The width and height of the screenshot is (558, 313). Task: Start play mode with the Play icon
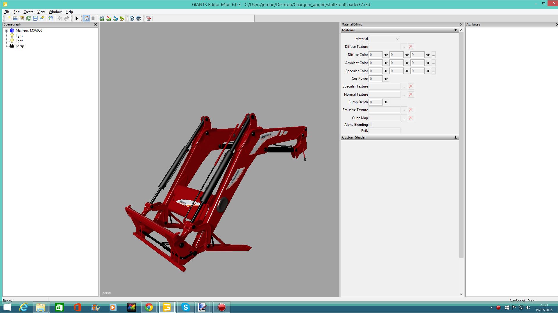76,18
